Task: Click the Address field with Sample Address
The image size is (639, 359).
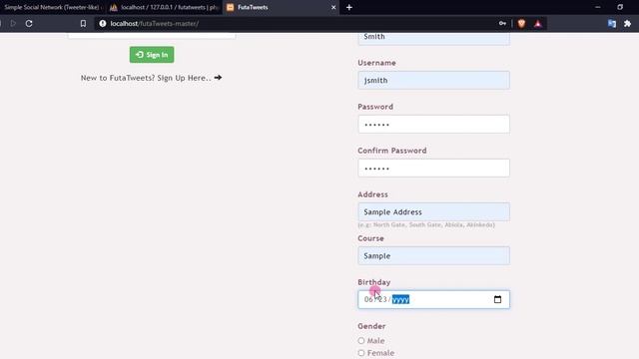Action: (433, 212)
